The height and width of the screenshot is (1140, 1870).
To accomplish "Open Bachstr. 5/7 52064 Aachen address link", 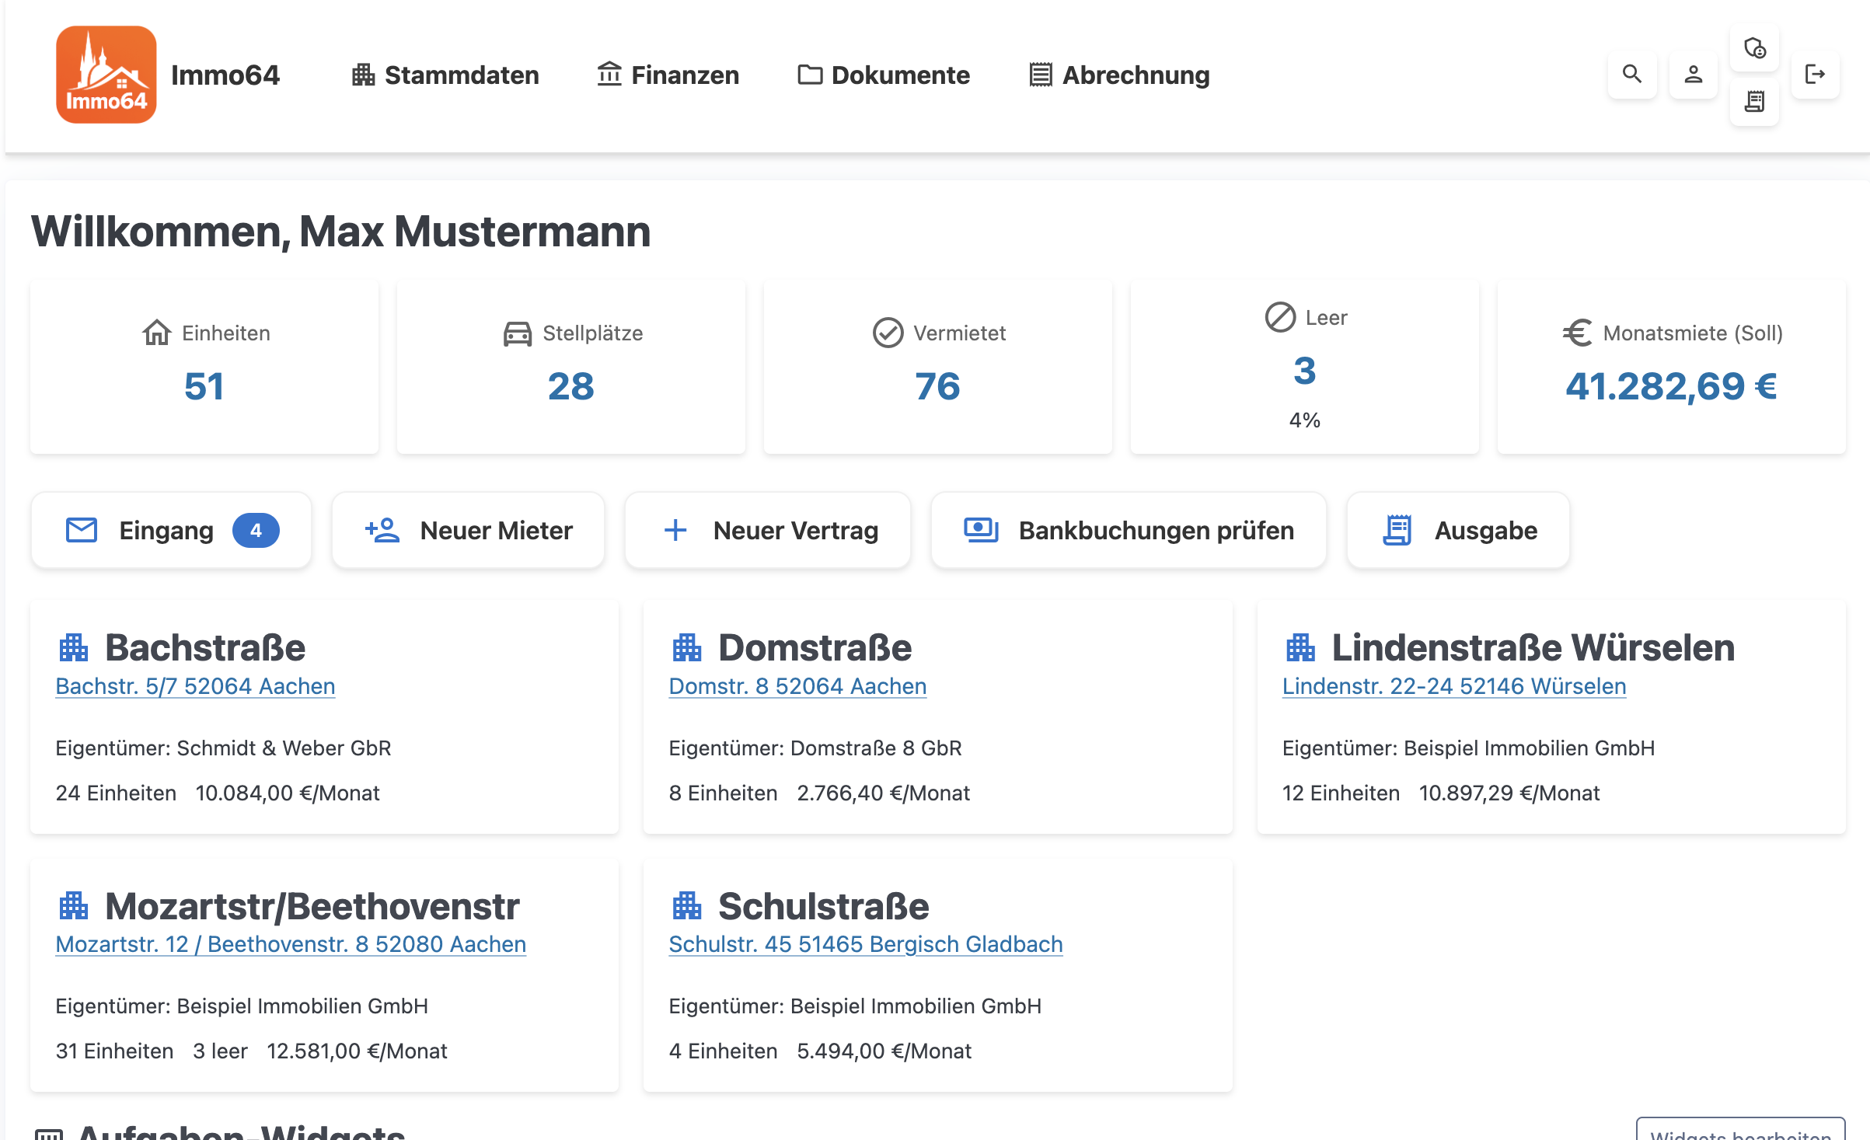I will click(x=194, y=686).
